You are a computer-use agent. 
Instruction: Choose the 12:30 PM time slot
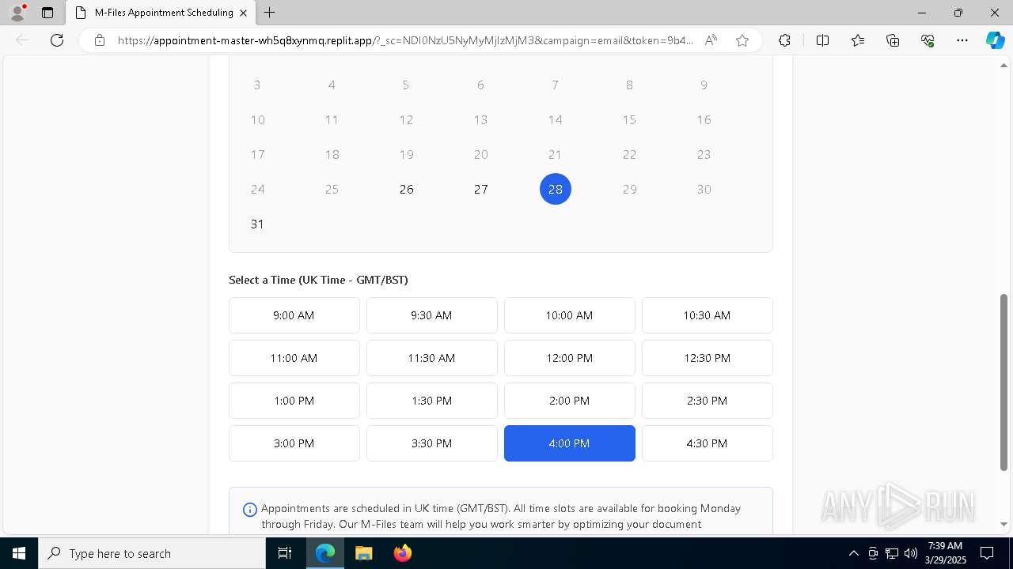pyautogui.click(x=708, y=358)
